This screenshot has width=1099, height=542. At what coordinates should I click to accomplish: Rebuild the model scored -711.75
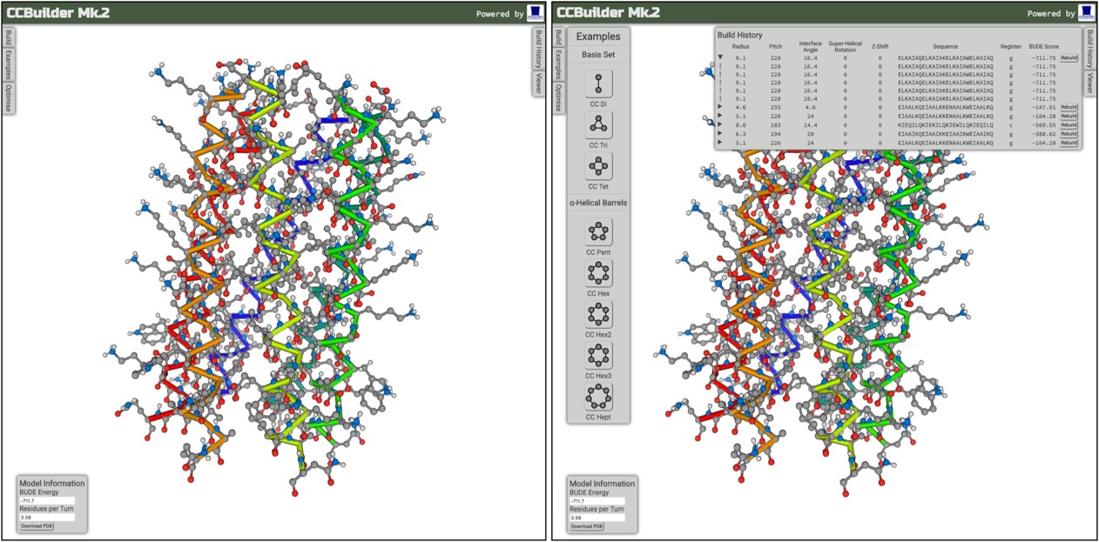[1069, 57]
